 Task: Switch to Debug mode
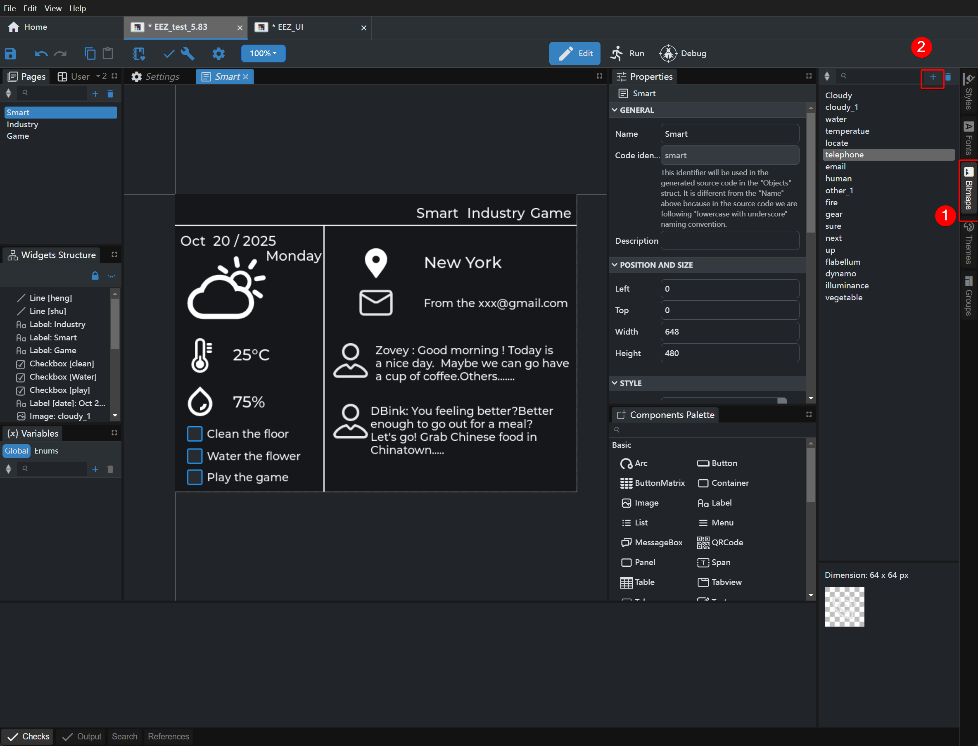pyautogui.click(x=683, y=53)
